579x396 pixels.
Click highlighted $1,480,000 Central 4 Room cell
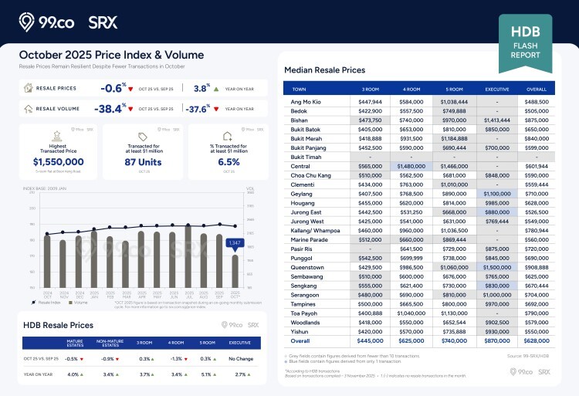pyautogui.click(x=410, y=167)
